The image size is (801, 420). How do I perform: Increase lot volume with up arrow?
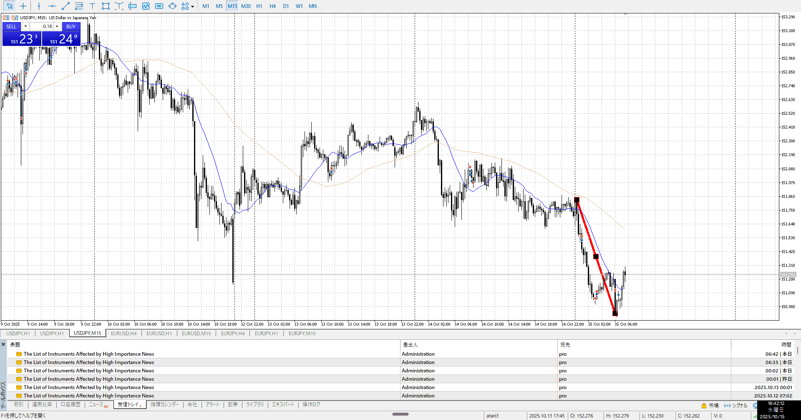pyautogui.click(x=57, y=26)
